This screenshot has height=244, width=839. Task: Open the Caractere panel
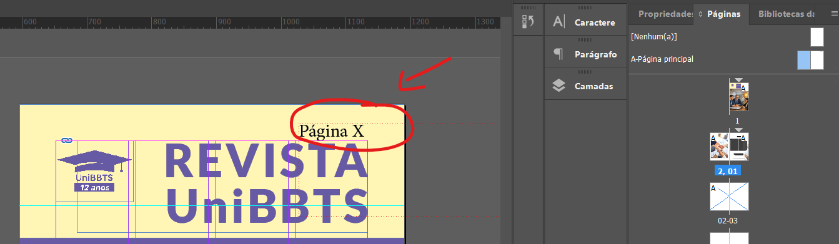(585, 22)
